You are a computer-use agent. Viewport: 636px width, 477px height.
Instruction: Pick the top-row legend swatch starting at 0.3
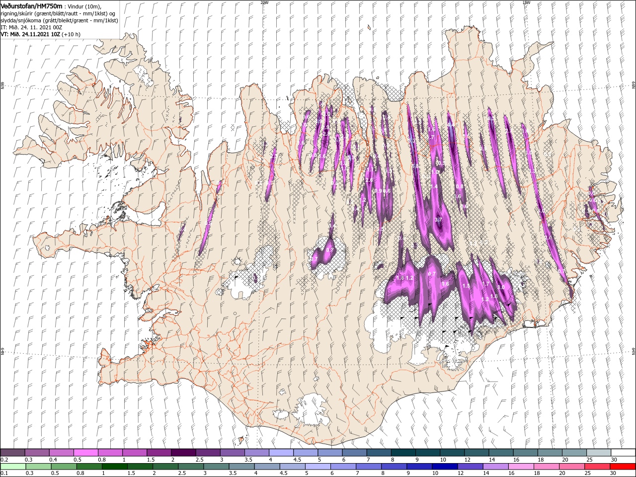click(37, 452)
